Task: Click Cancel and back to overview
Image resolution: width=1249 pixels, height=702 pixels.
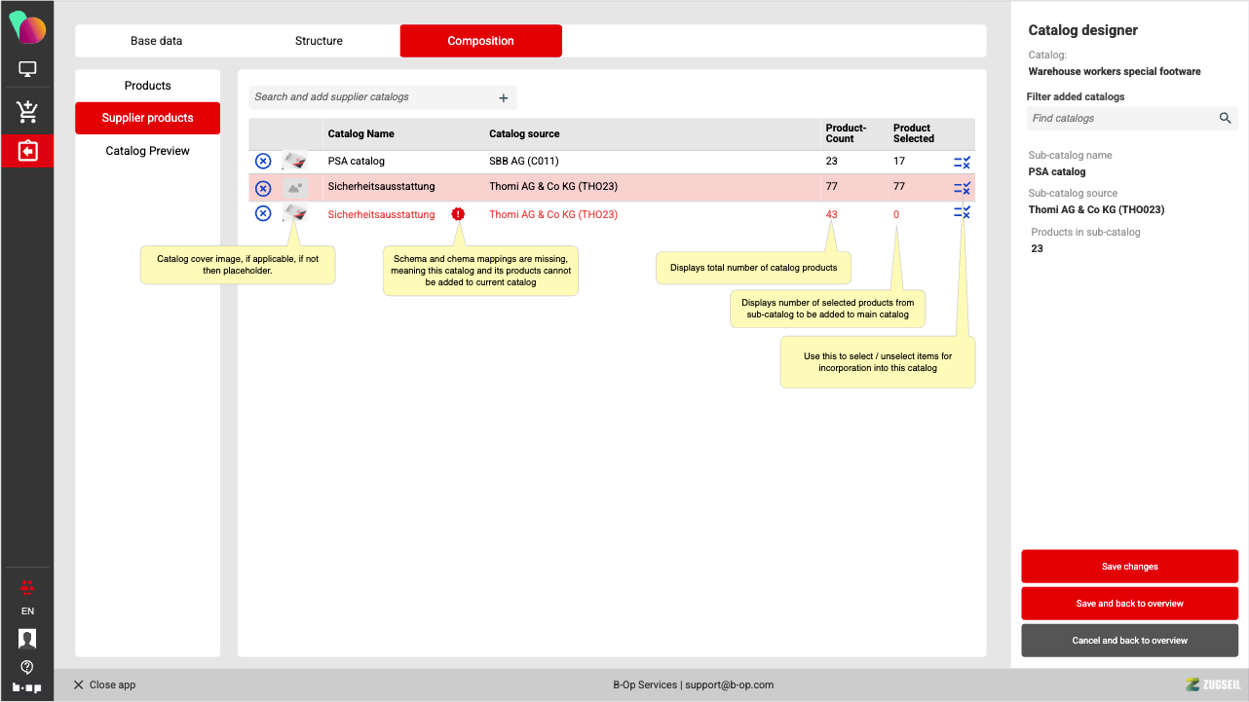Action: [x=1129, y=641]
